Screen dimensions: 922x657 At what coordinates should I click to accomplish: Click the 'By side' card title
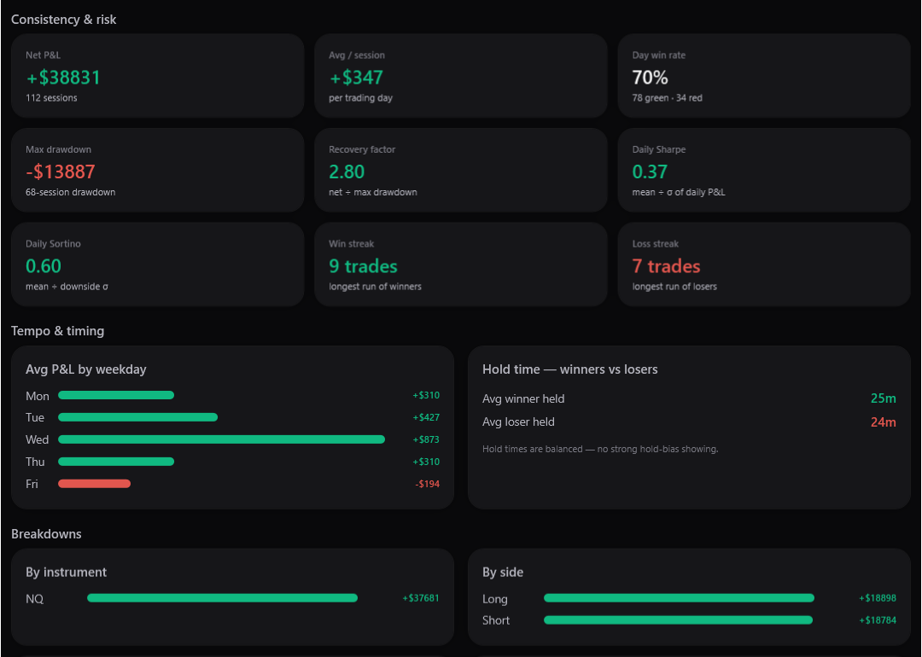[503, 573]
